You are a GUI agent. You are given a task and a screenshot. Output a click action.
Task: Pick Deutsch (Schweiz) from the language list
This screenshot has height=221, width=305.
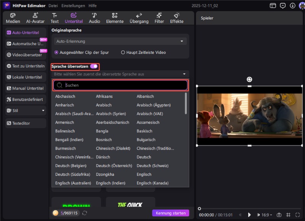click(149, 166)
